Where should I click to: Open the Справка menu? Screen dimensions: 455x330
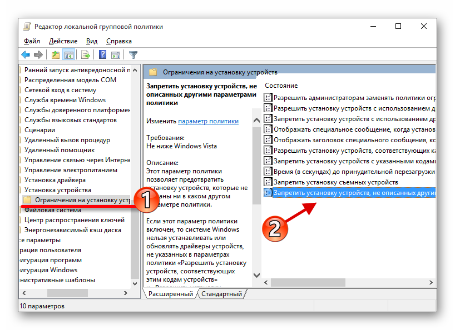pos(118,41)
